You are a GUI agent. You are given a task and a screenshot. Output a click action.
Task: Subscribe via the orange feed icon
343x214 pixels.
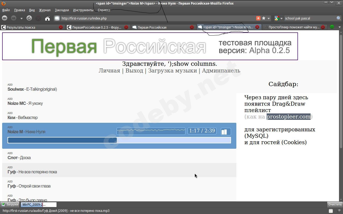(x=258, y=18)
